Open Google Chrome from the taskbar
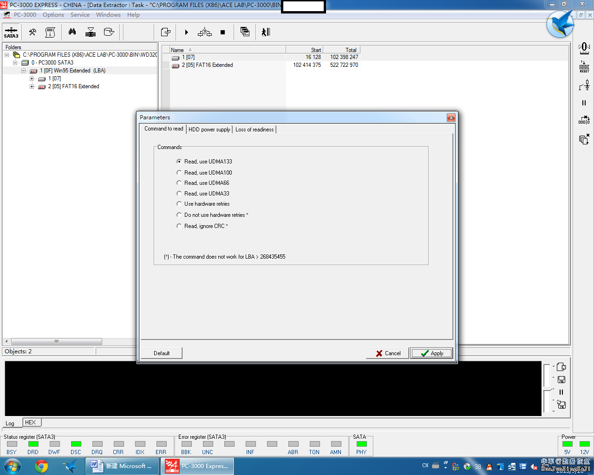The height and width of the screenshot is (475, 594). [x=41, y=466]
